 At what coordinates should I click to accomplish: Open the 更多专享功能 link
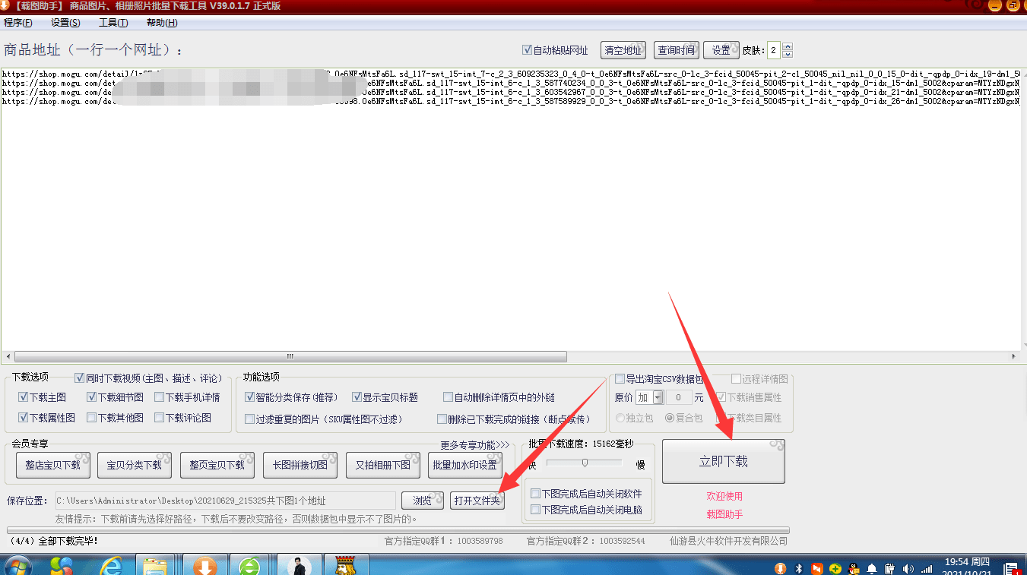474,444
